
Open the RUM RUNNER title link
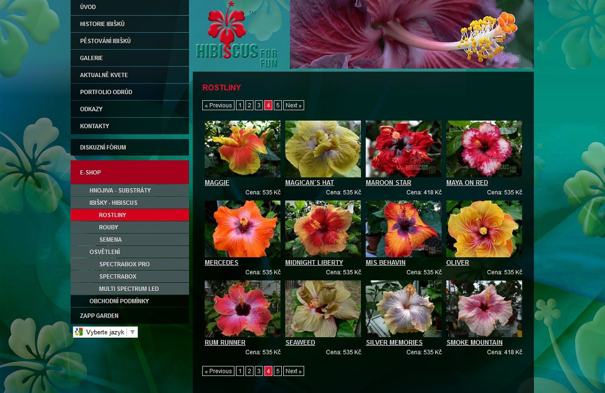coord(225,343)
